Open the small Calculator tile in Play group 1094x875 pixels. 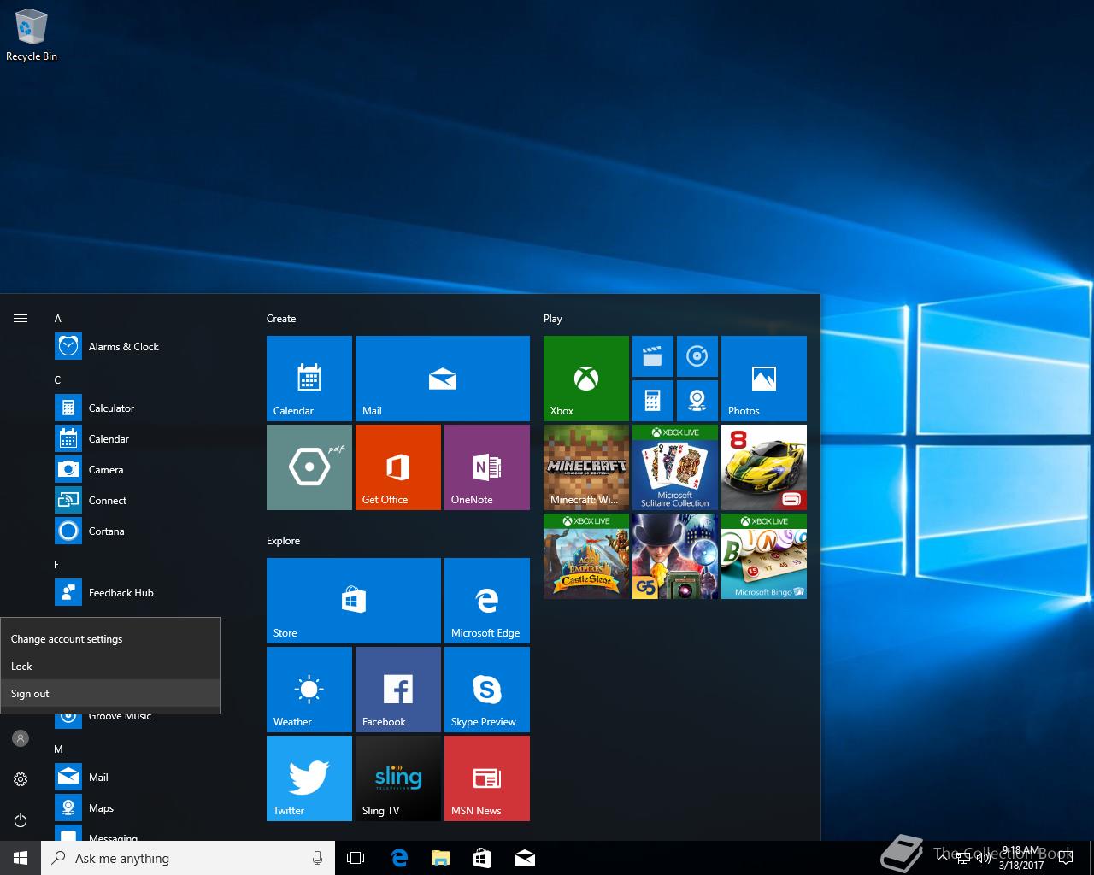point(653,401)
